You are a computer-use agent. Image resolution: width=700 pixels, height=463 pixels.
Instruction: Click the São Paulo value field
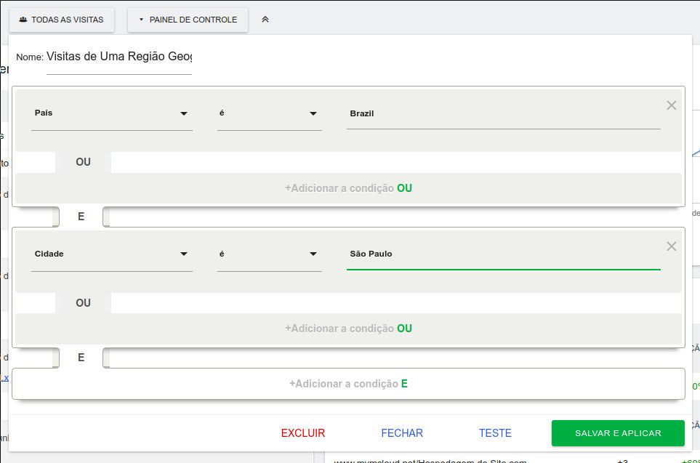click(503, 254)
